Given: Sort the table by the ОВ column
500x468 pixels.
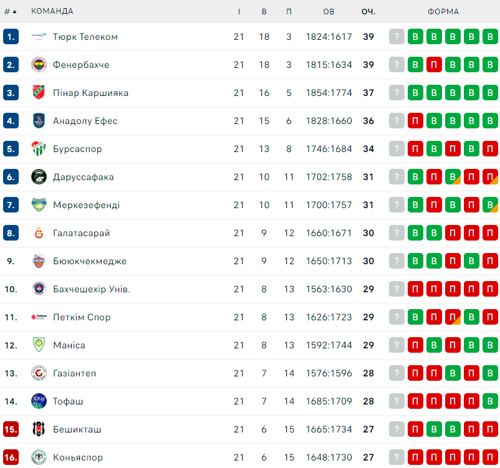Looking at the screenshot, I should coord(329,11).
